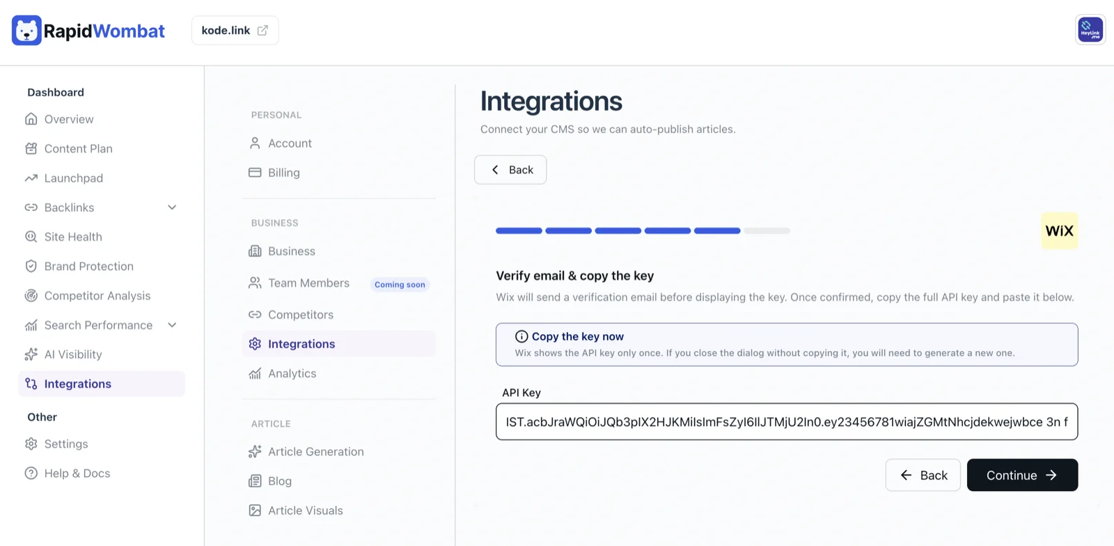Click the Analytics bar chart icon

pyautogui.click(x=255, y=374)
